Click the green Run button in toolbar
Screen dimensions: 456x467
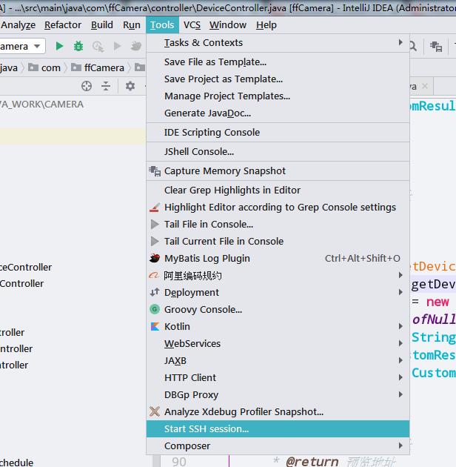click(59, 46)
